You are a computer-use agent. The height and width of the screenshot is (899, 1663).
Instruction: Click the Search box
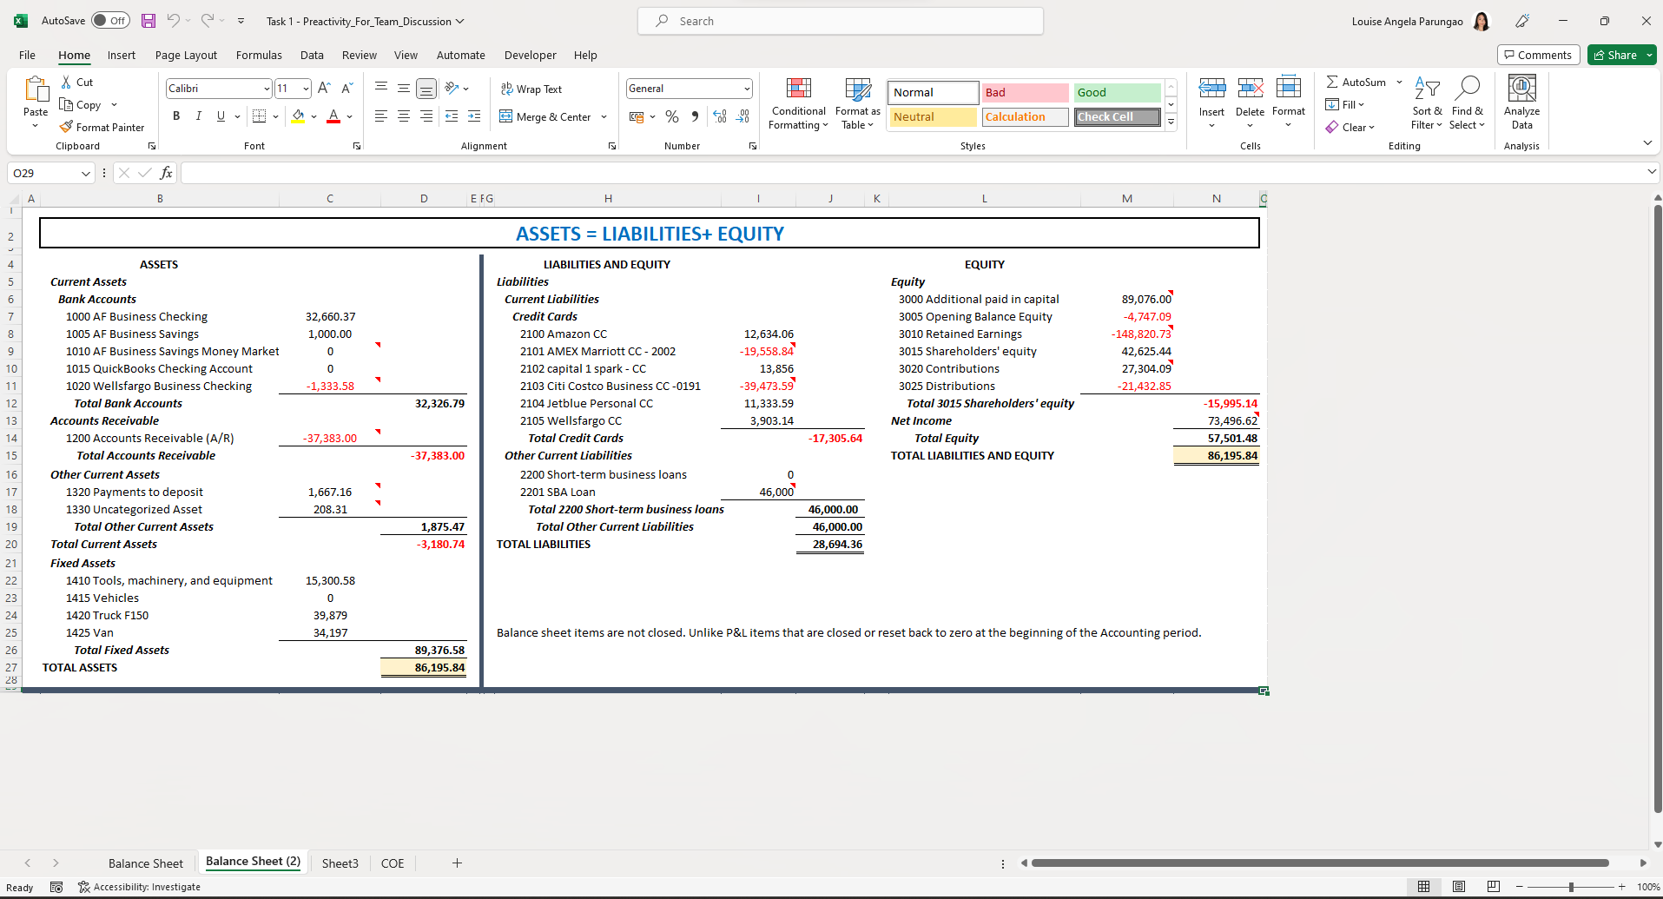pos(841,21)
